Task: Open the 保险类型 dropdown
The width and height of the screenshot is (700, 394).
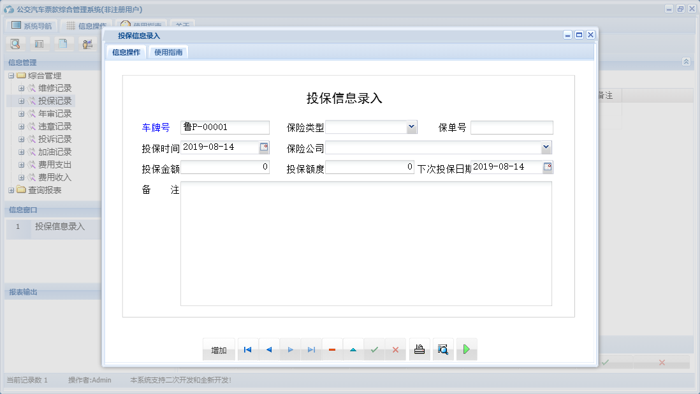Action: pyautogui.click(x=412, y=127)
